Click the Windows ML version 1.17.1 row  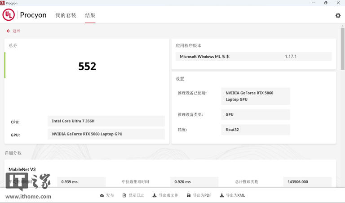tap(253, 56)
